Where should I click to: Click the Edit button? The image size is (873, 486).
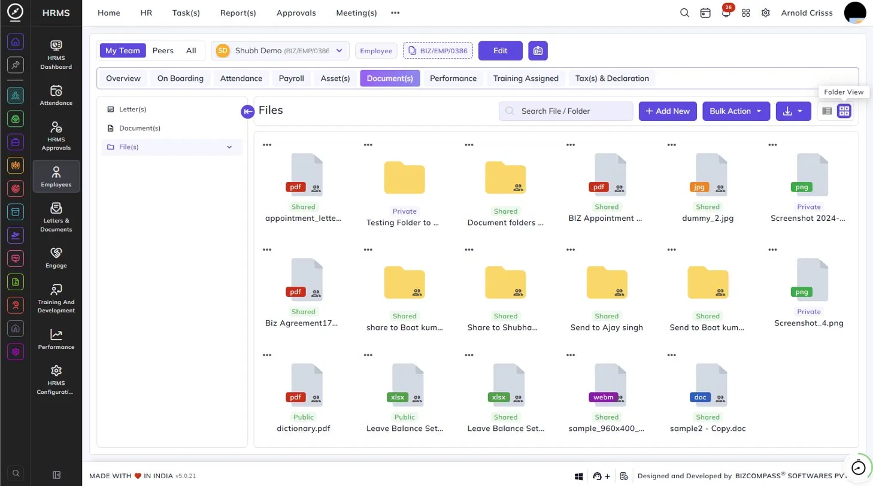pyautogui.click(x=501, y=51)
